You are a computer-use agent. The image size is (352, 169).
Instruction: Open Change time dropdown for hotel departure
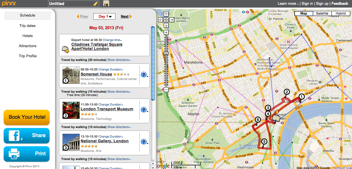point(112,40)
